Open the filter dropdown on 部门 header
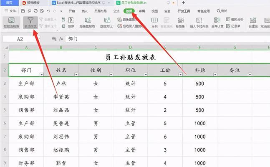Screen dimensions: 270x167 coord(41,74)
